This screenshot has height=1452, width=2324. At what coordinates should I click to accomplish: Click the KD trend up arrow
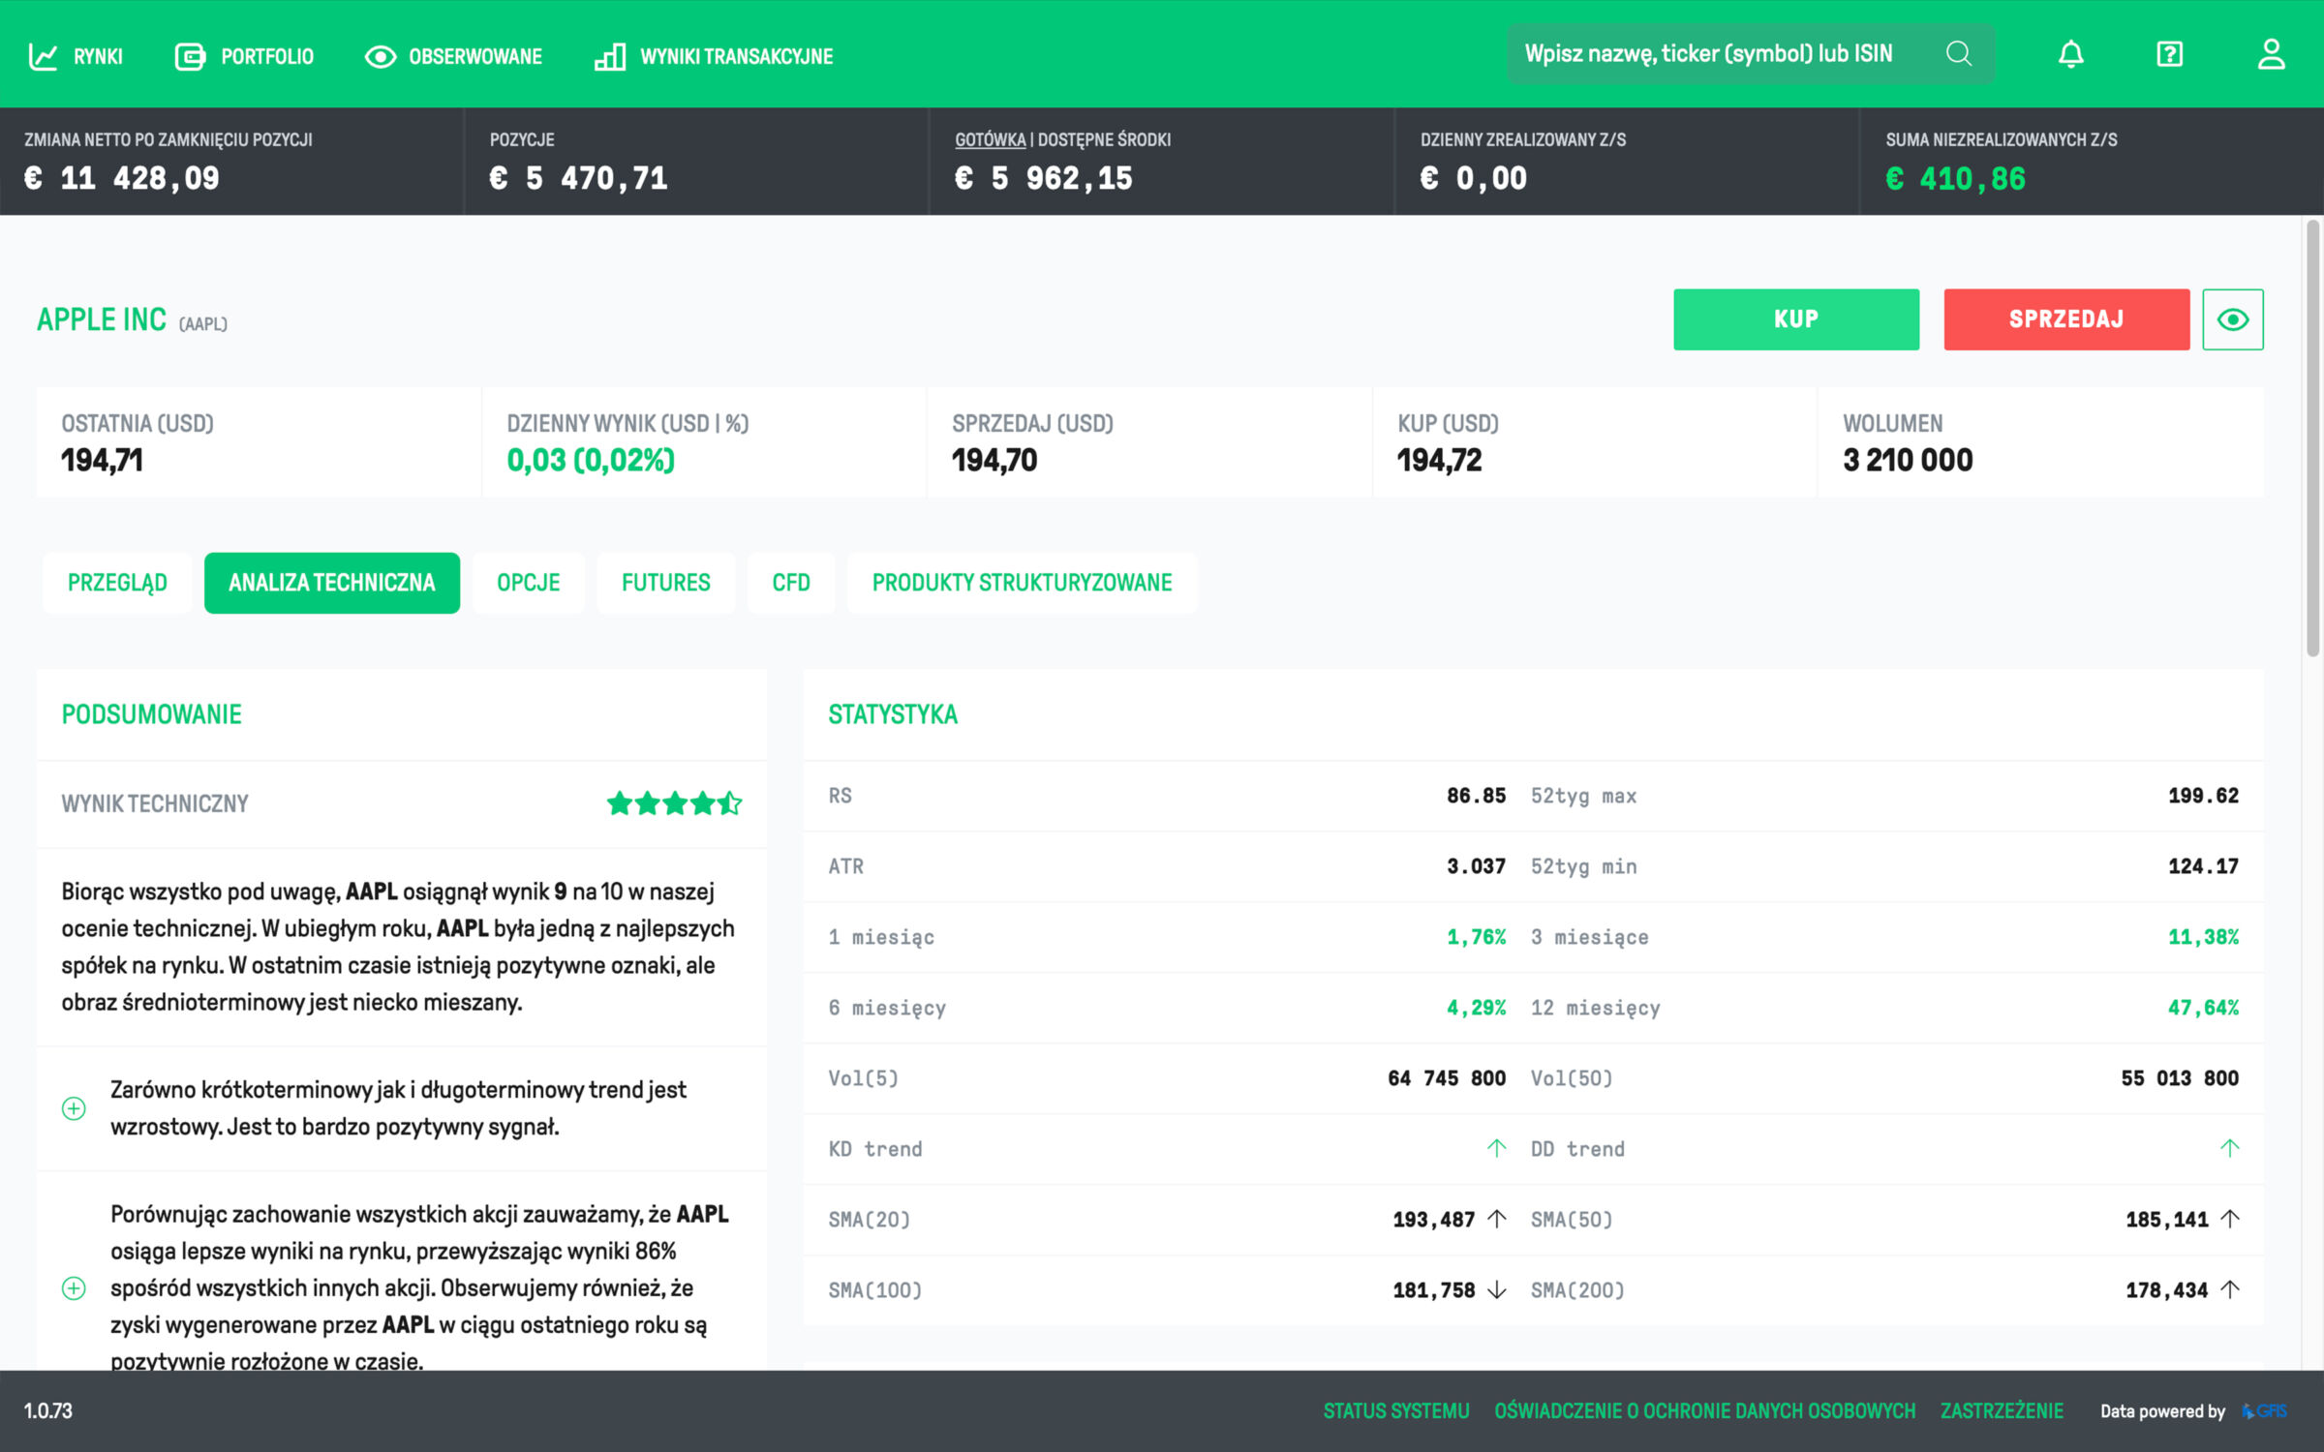pos(1496,1148)
